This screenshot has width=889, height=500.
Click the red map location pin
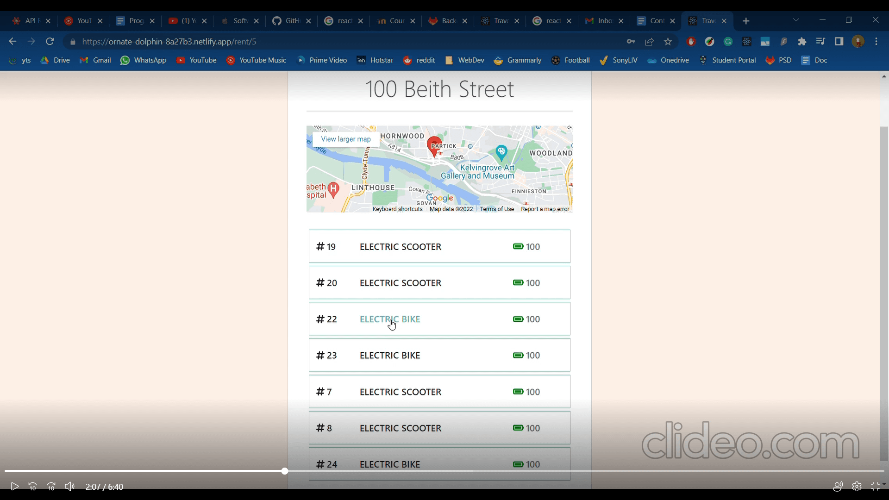click(434, 146)
